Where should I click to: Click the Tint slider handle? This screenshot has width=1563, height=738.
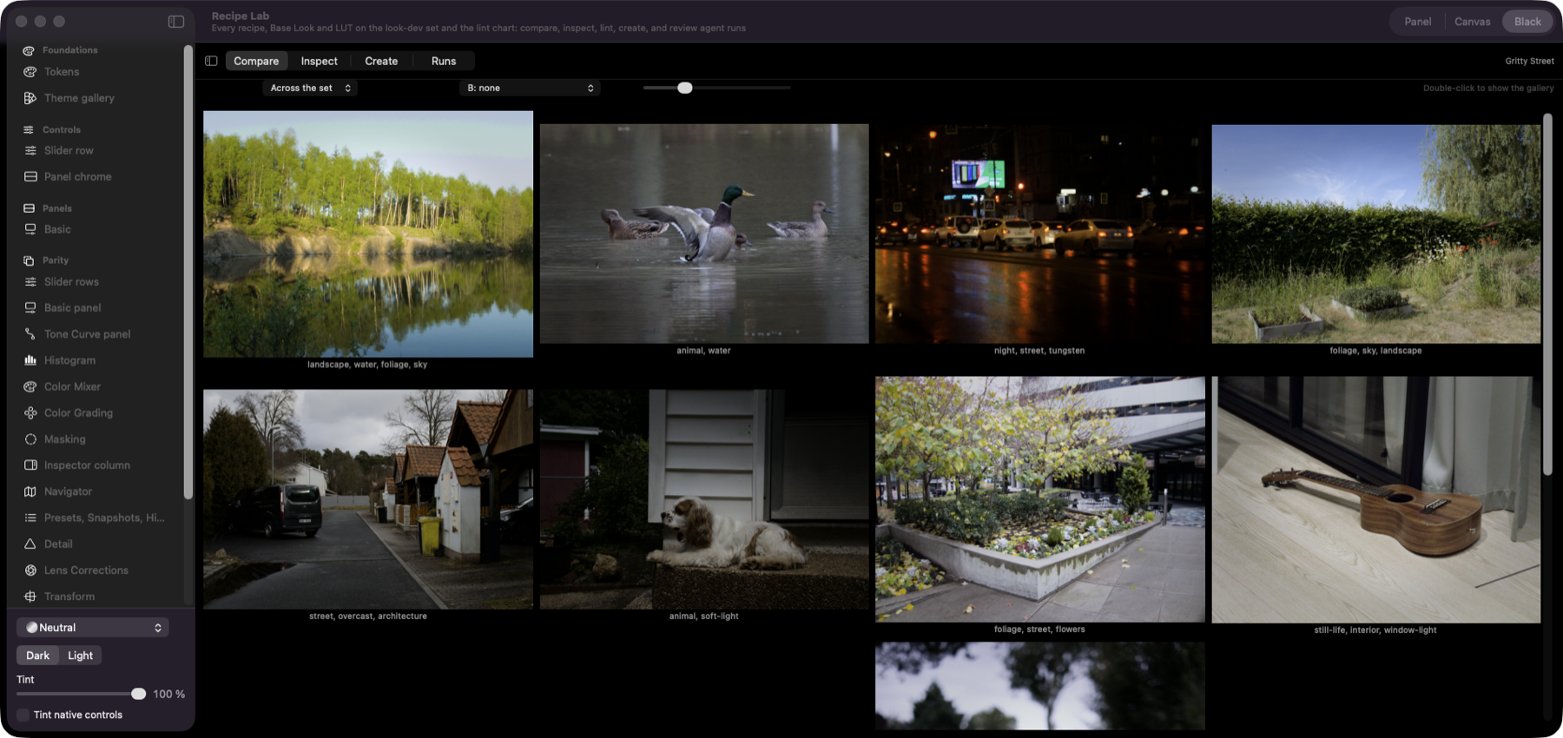coord(138,694)
